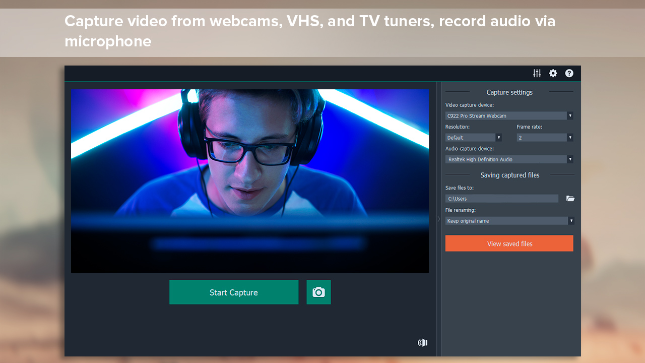645x363 pixels.
Task: Open the File renaming dropdown
Action: 571,220
